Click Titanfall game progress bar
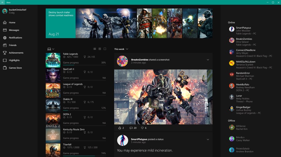This screenshot has height=157, width=281. click(84, 156)
